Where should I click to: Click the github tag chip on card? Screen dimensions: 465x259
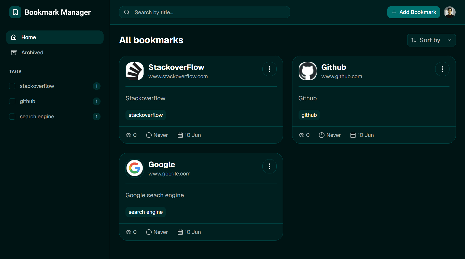(309, 115)
